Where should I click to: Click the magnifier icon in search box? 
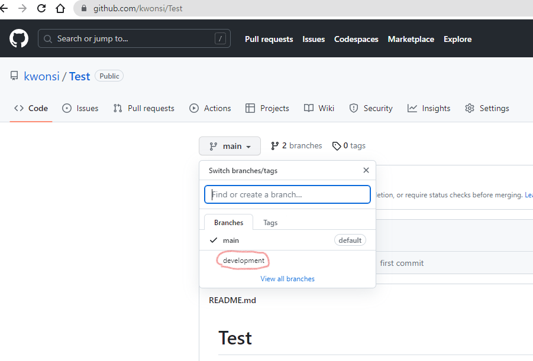(x=48, y=39)
